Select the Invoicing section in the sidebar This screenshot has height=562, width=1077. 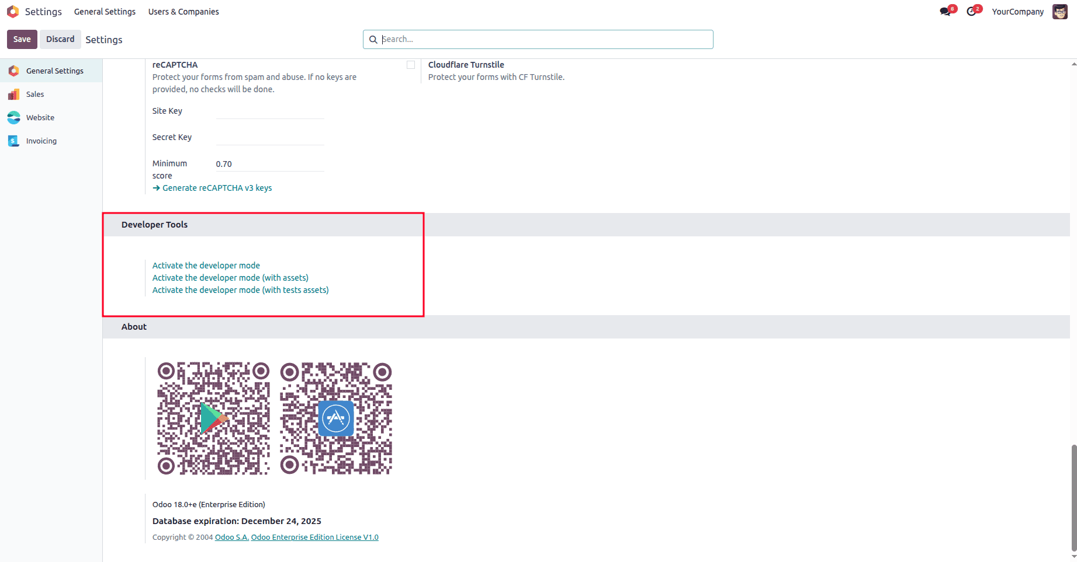point(41,141)
